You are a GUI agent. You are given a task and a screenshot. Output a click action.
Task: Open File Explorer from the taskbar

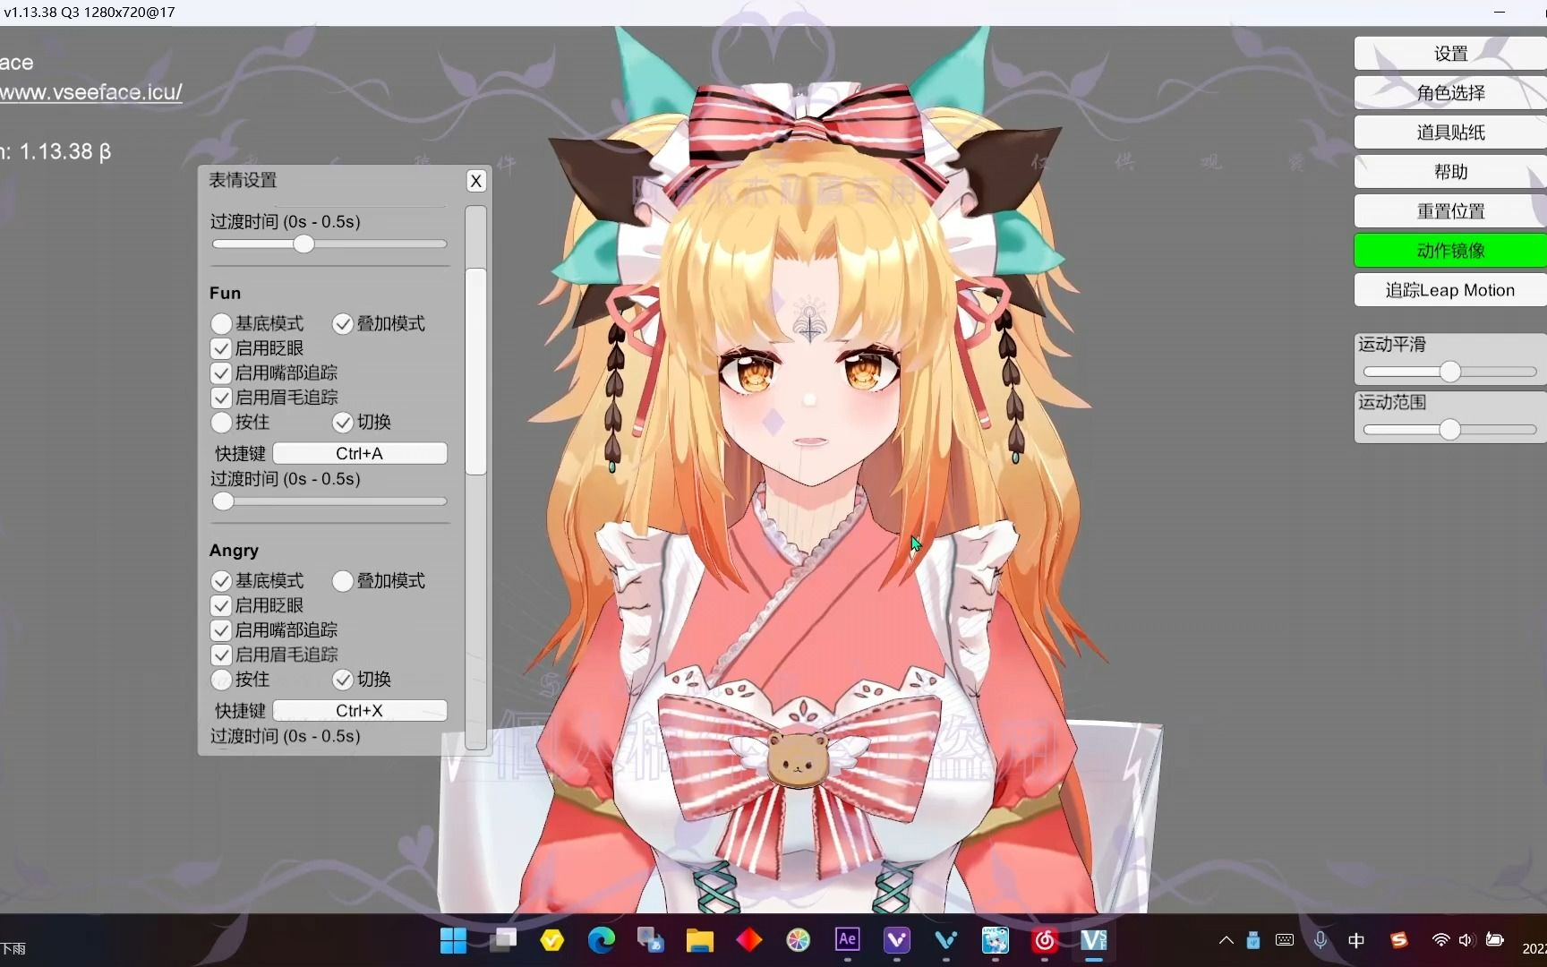point(699,940)
